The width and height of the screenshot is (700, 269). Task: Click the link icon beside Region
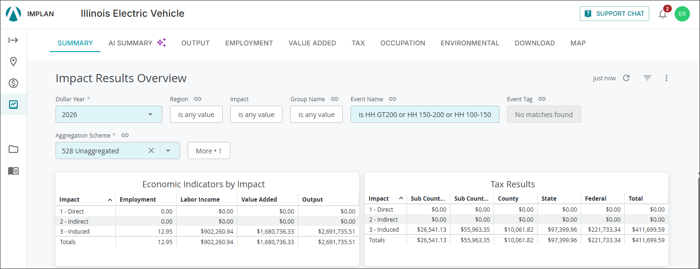[x=198, y=99]
